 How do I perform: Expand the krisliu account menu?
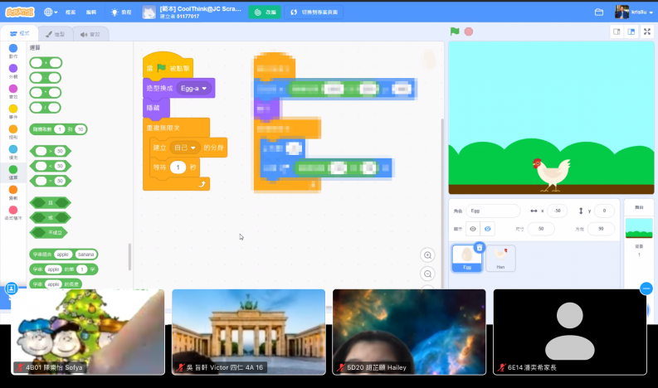tap(635, 12)
